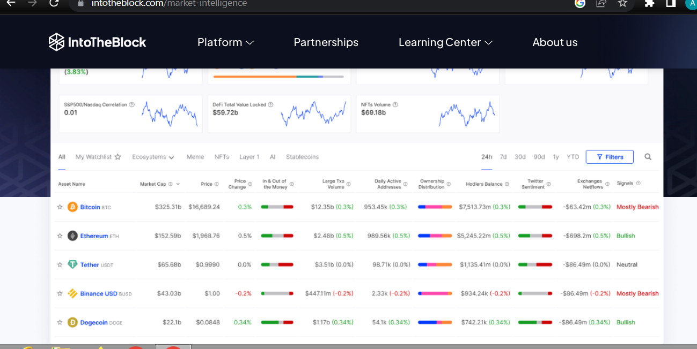Click Ethereum's Ownership Distribution bar
The width and height of the screenshot is (697, 349).
435,236
